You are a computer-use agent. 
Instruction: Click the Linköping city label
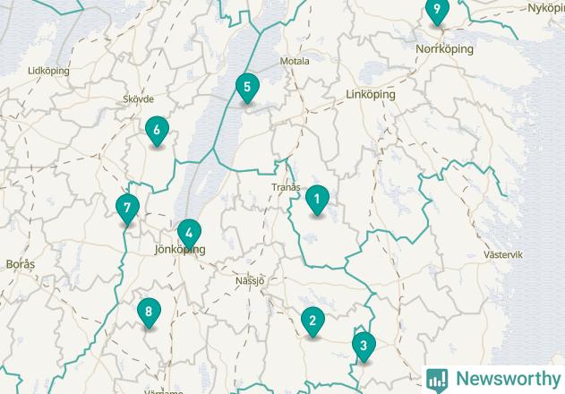coord(371,95)
